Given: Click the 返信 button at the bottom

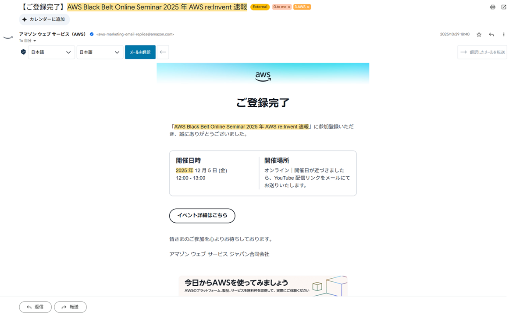Looking at the screenshot, I should click(x=35, y=307).
